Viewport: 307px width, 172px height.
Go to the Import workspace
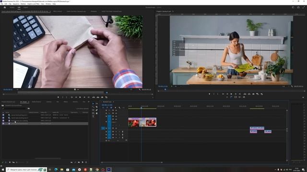[12, 8]
